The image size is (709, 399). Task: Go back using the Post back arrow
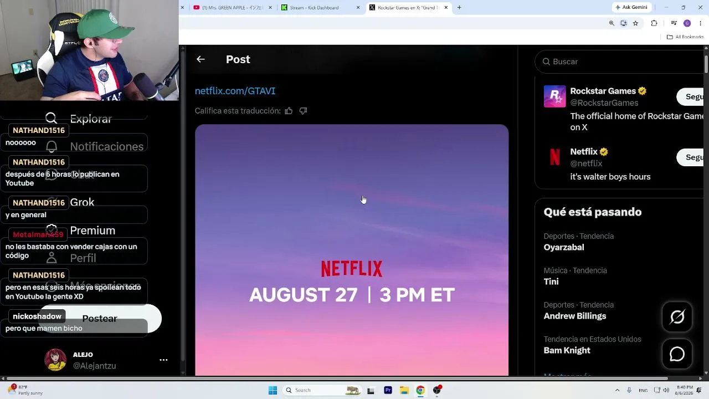[201, 59]
